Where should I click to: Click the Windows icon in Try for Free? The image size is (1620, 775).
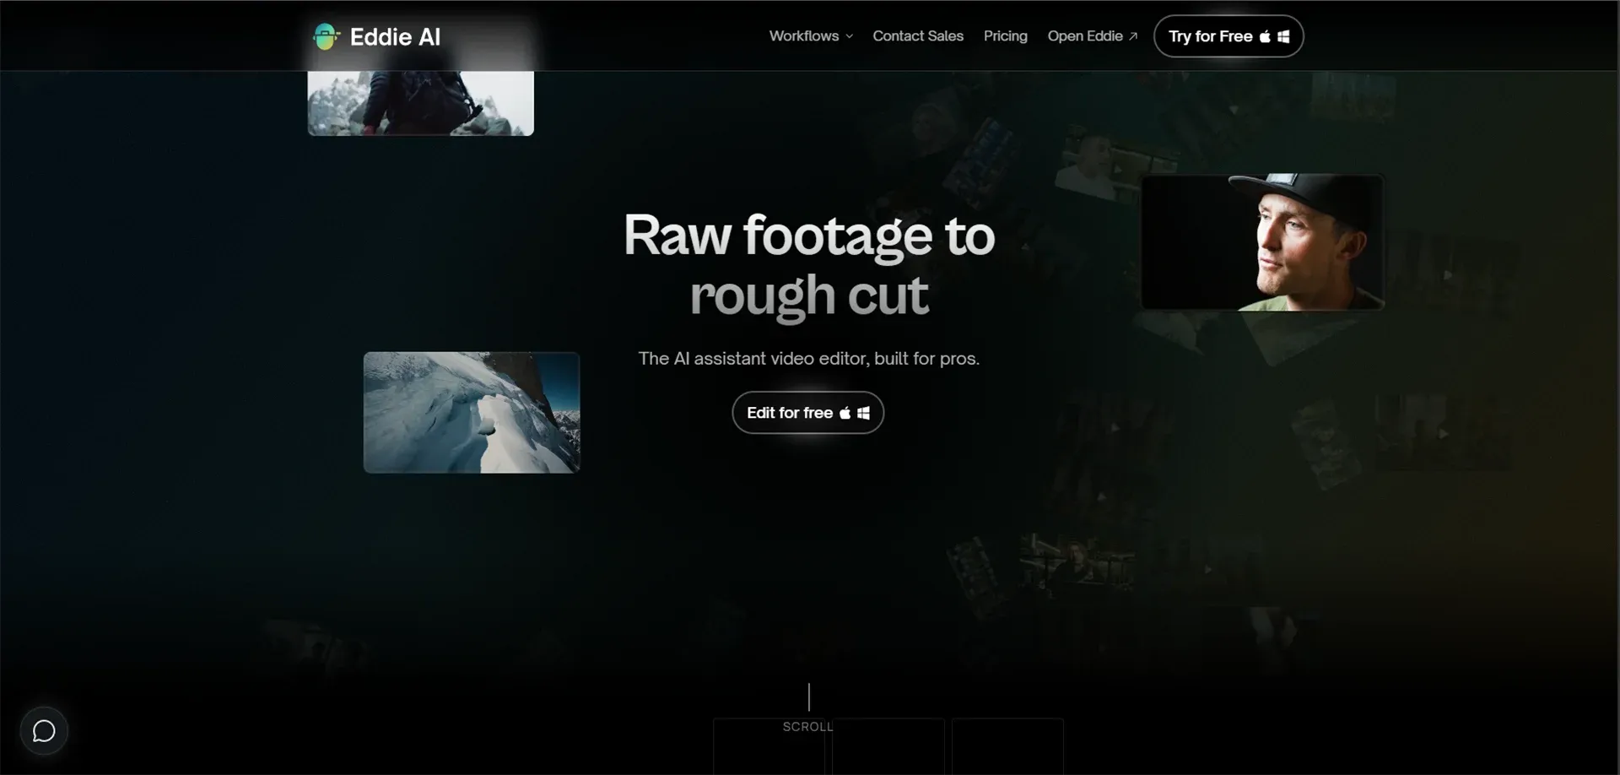click(x=1283, y=36)
